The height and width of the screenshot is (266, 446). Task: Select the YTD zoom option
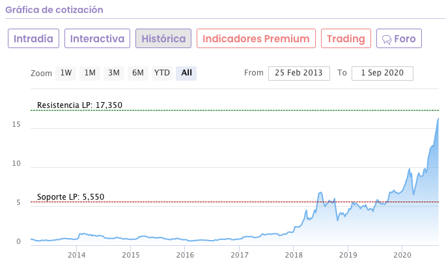(x=161, y=73)
